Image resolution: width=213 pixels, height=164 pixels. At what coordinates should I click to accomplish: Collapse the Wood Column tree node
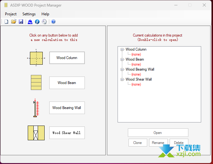[x=122, y=50]
